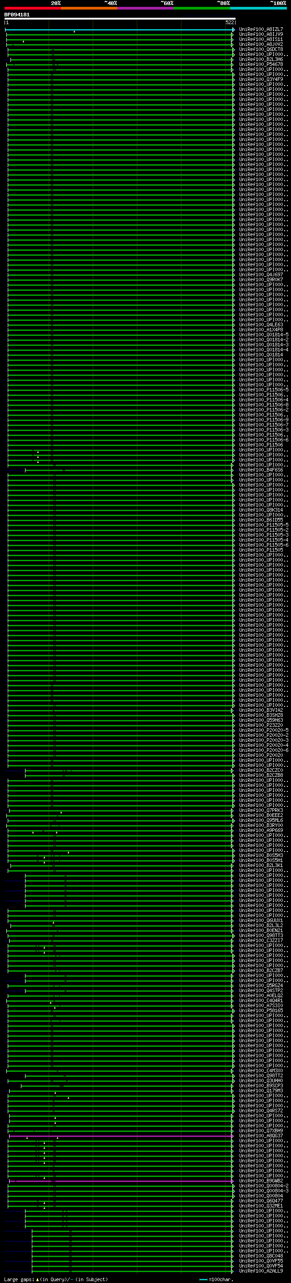Select the UniRef100_B0S5H3 label
Viewport: 291px width, 1283px height.
click(x=261, y=856)
